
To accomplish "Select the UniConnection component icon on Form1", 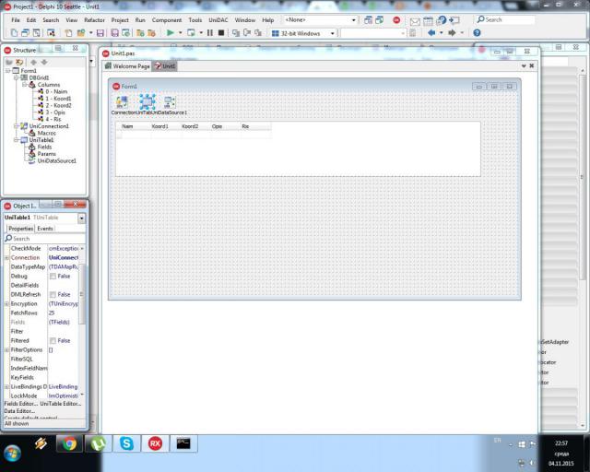I will coord(122,102).
